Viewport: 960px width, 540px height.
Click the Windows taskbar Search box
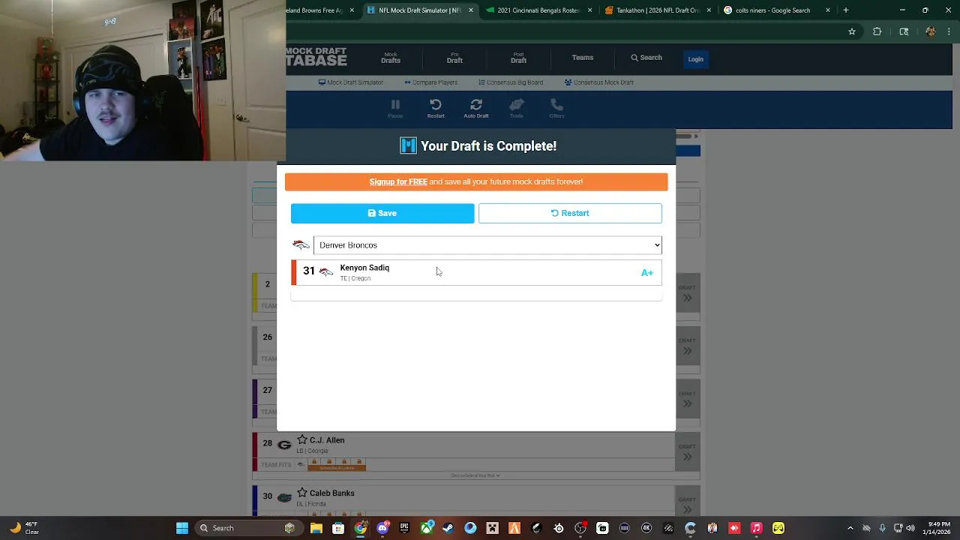250,528
